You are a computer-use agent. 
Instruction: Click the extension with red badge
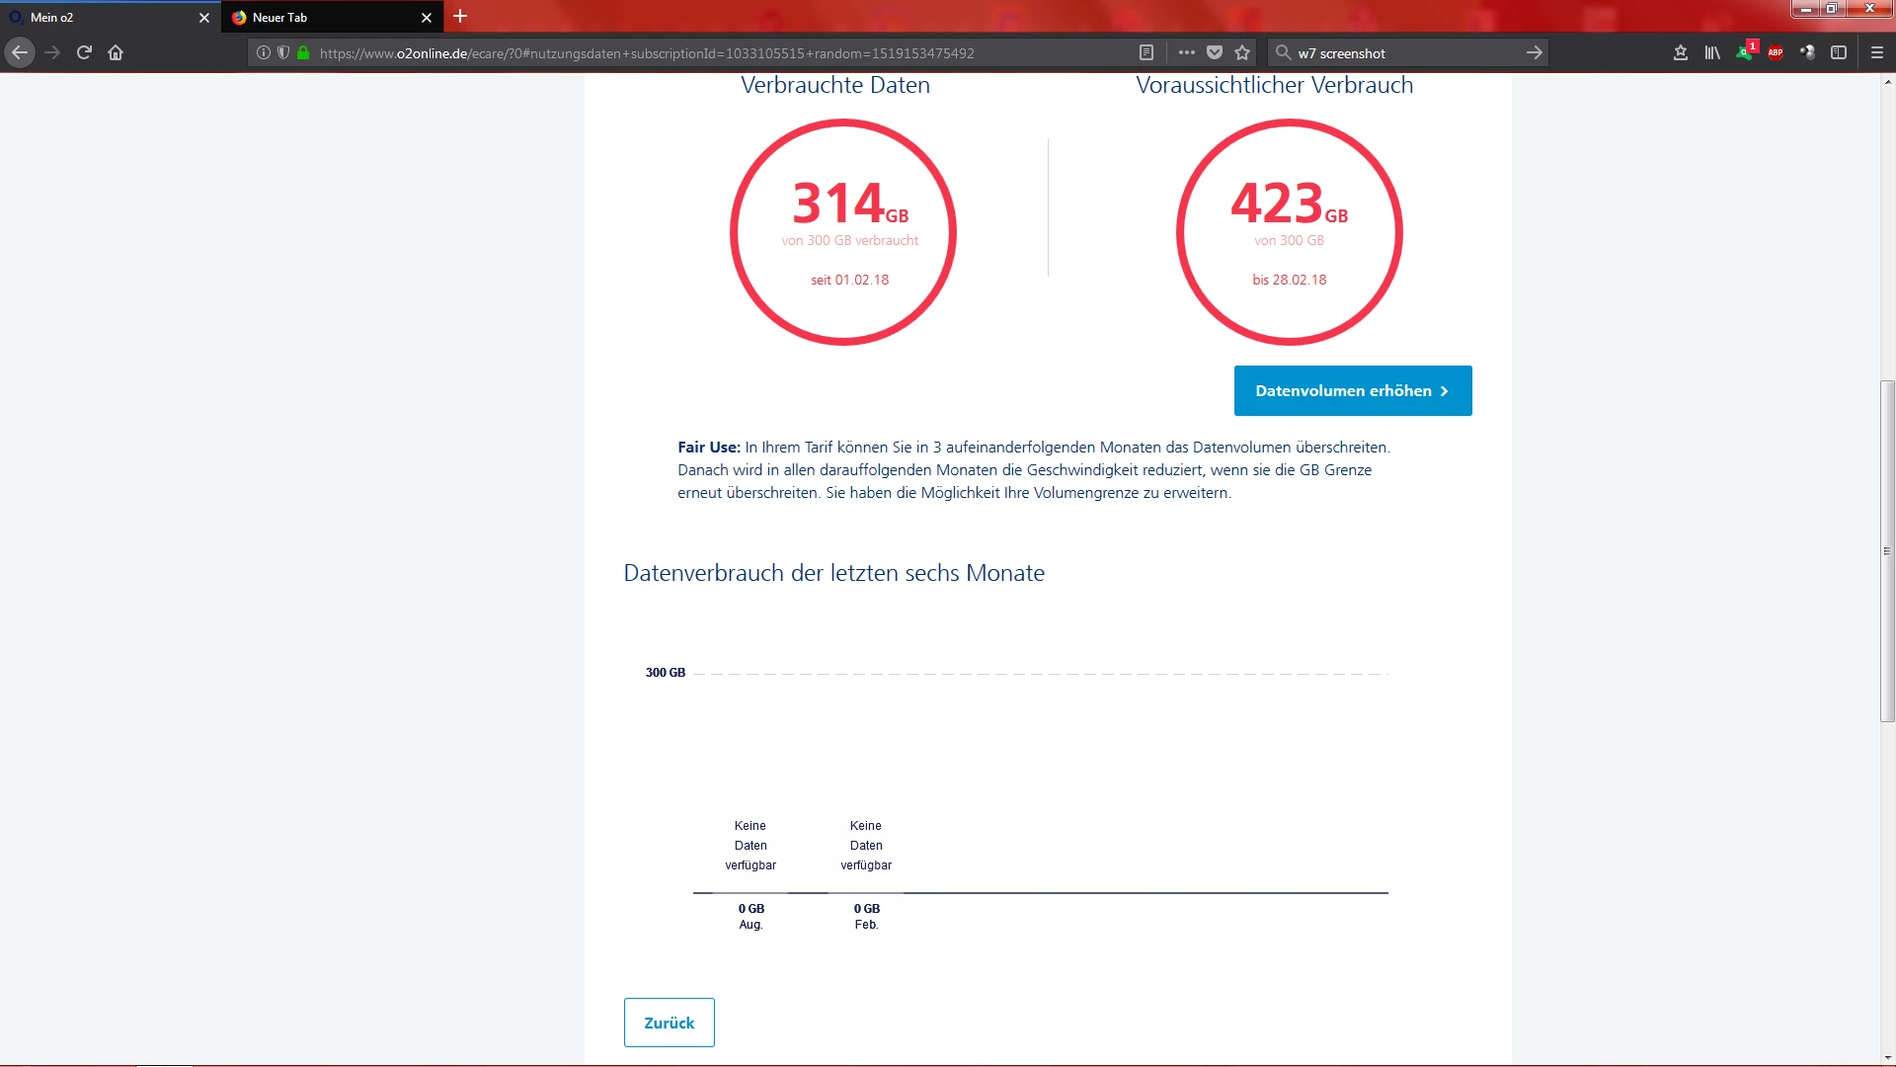1745,52
